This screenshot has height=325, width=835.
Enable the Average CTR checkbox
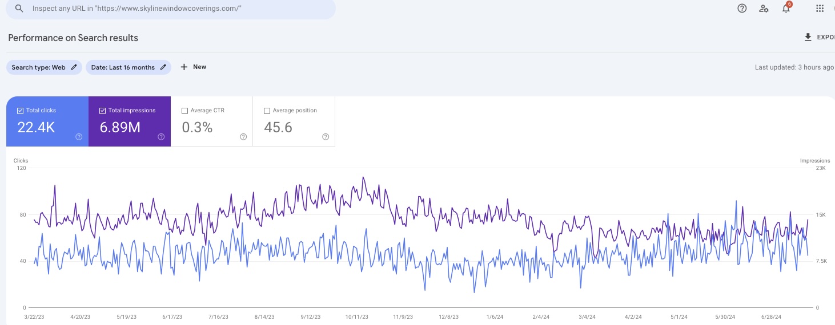tap(184, 111)
